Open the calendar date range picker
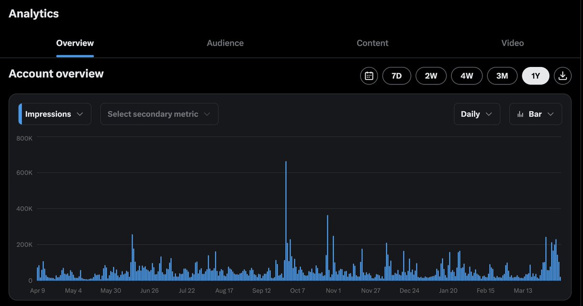Viewport: 583px width, 306px height. (369, 76)
